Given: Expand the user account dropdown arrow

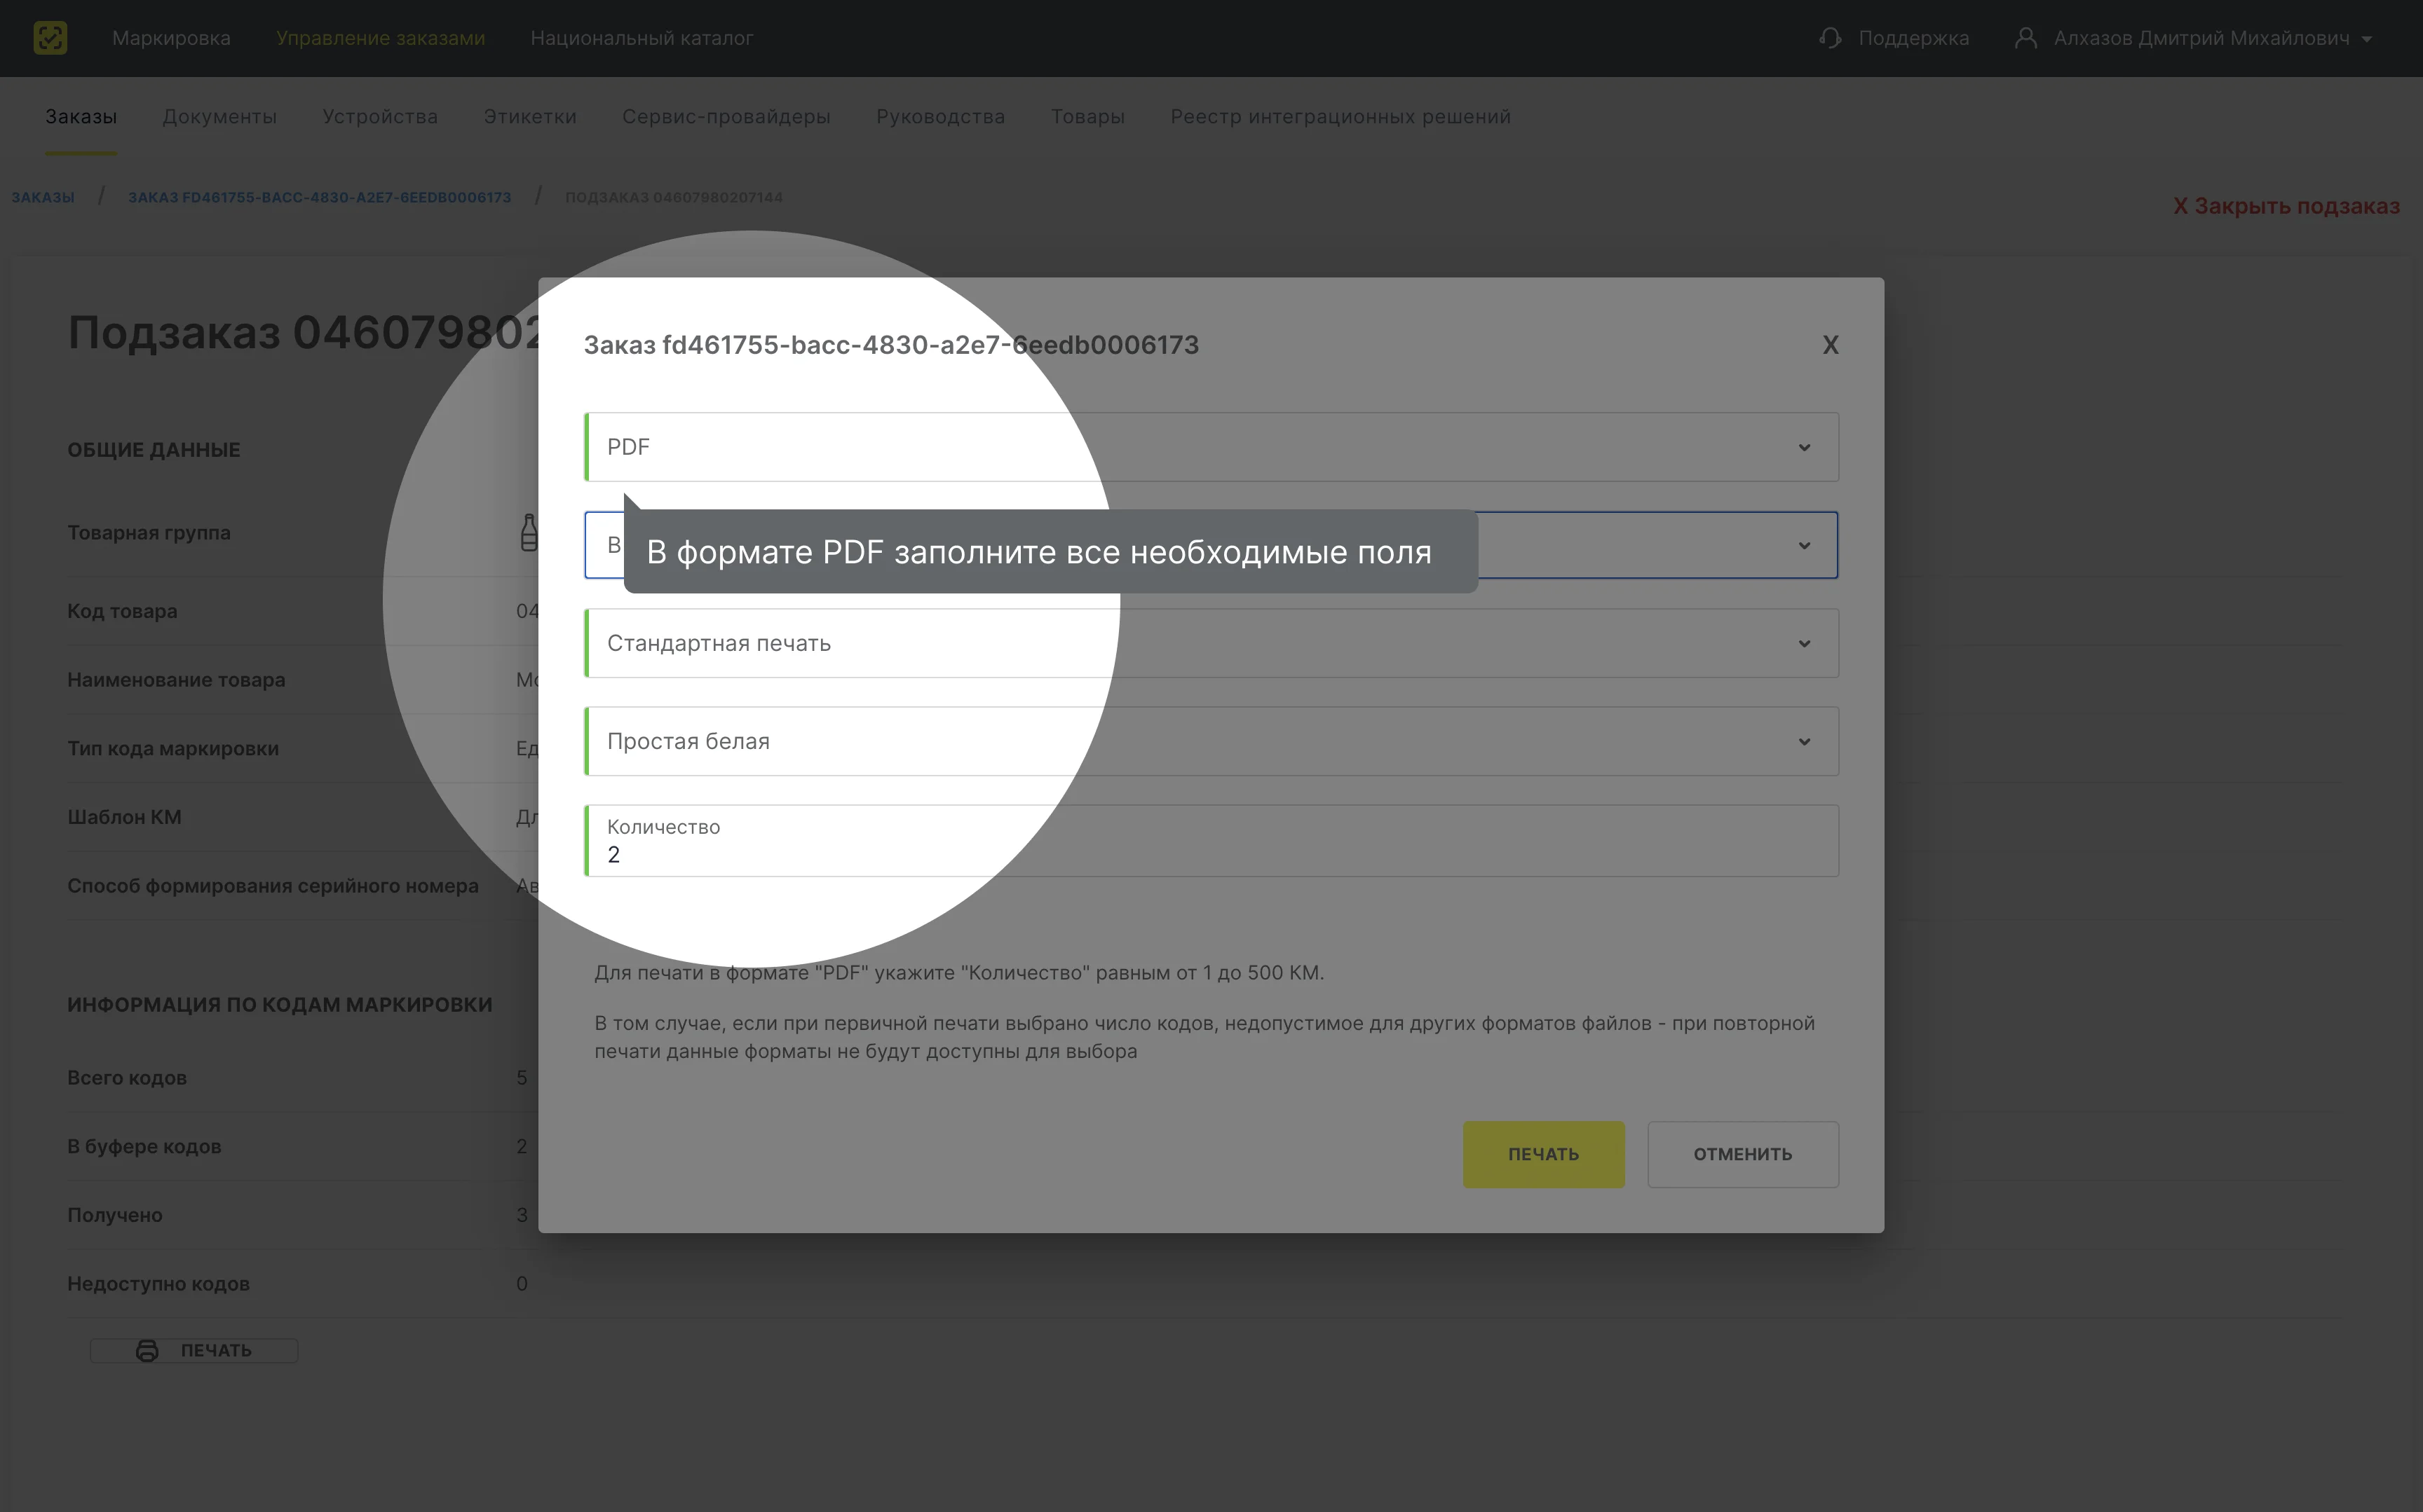Looking at the screenshot, I should pyautogui.click(x=2366, y=39).
